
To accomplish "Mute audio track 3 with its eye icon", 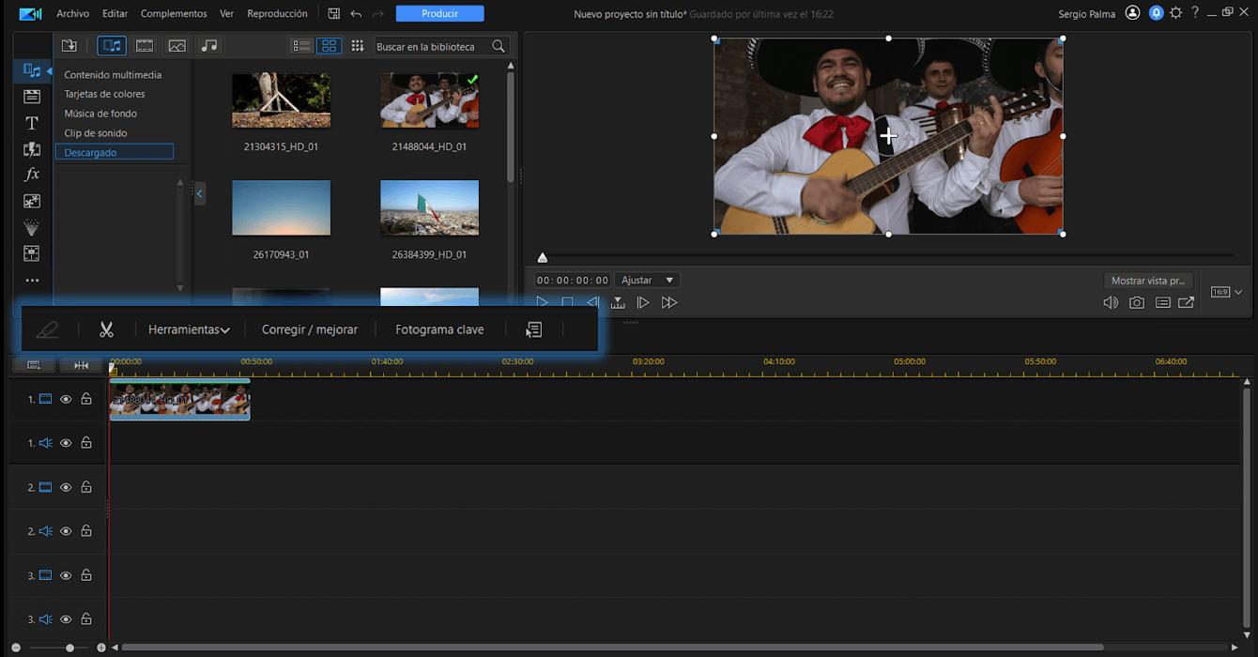I will (66, 619).
